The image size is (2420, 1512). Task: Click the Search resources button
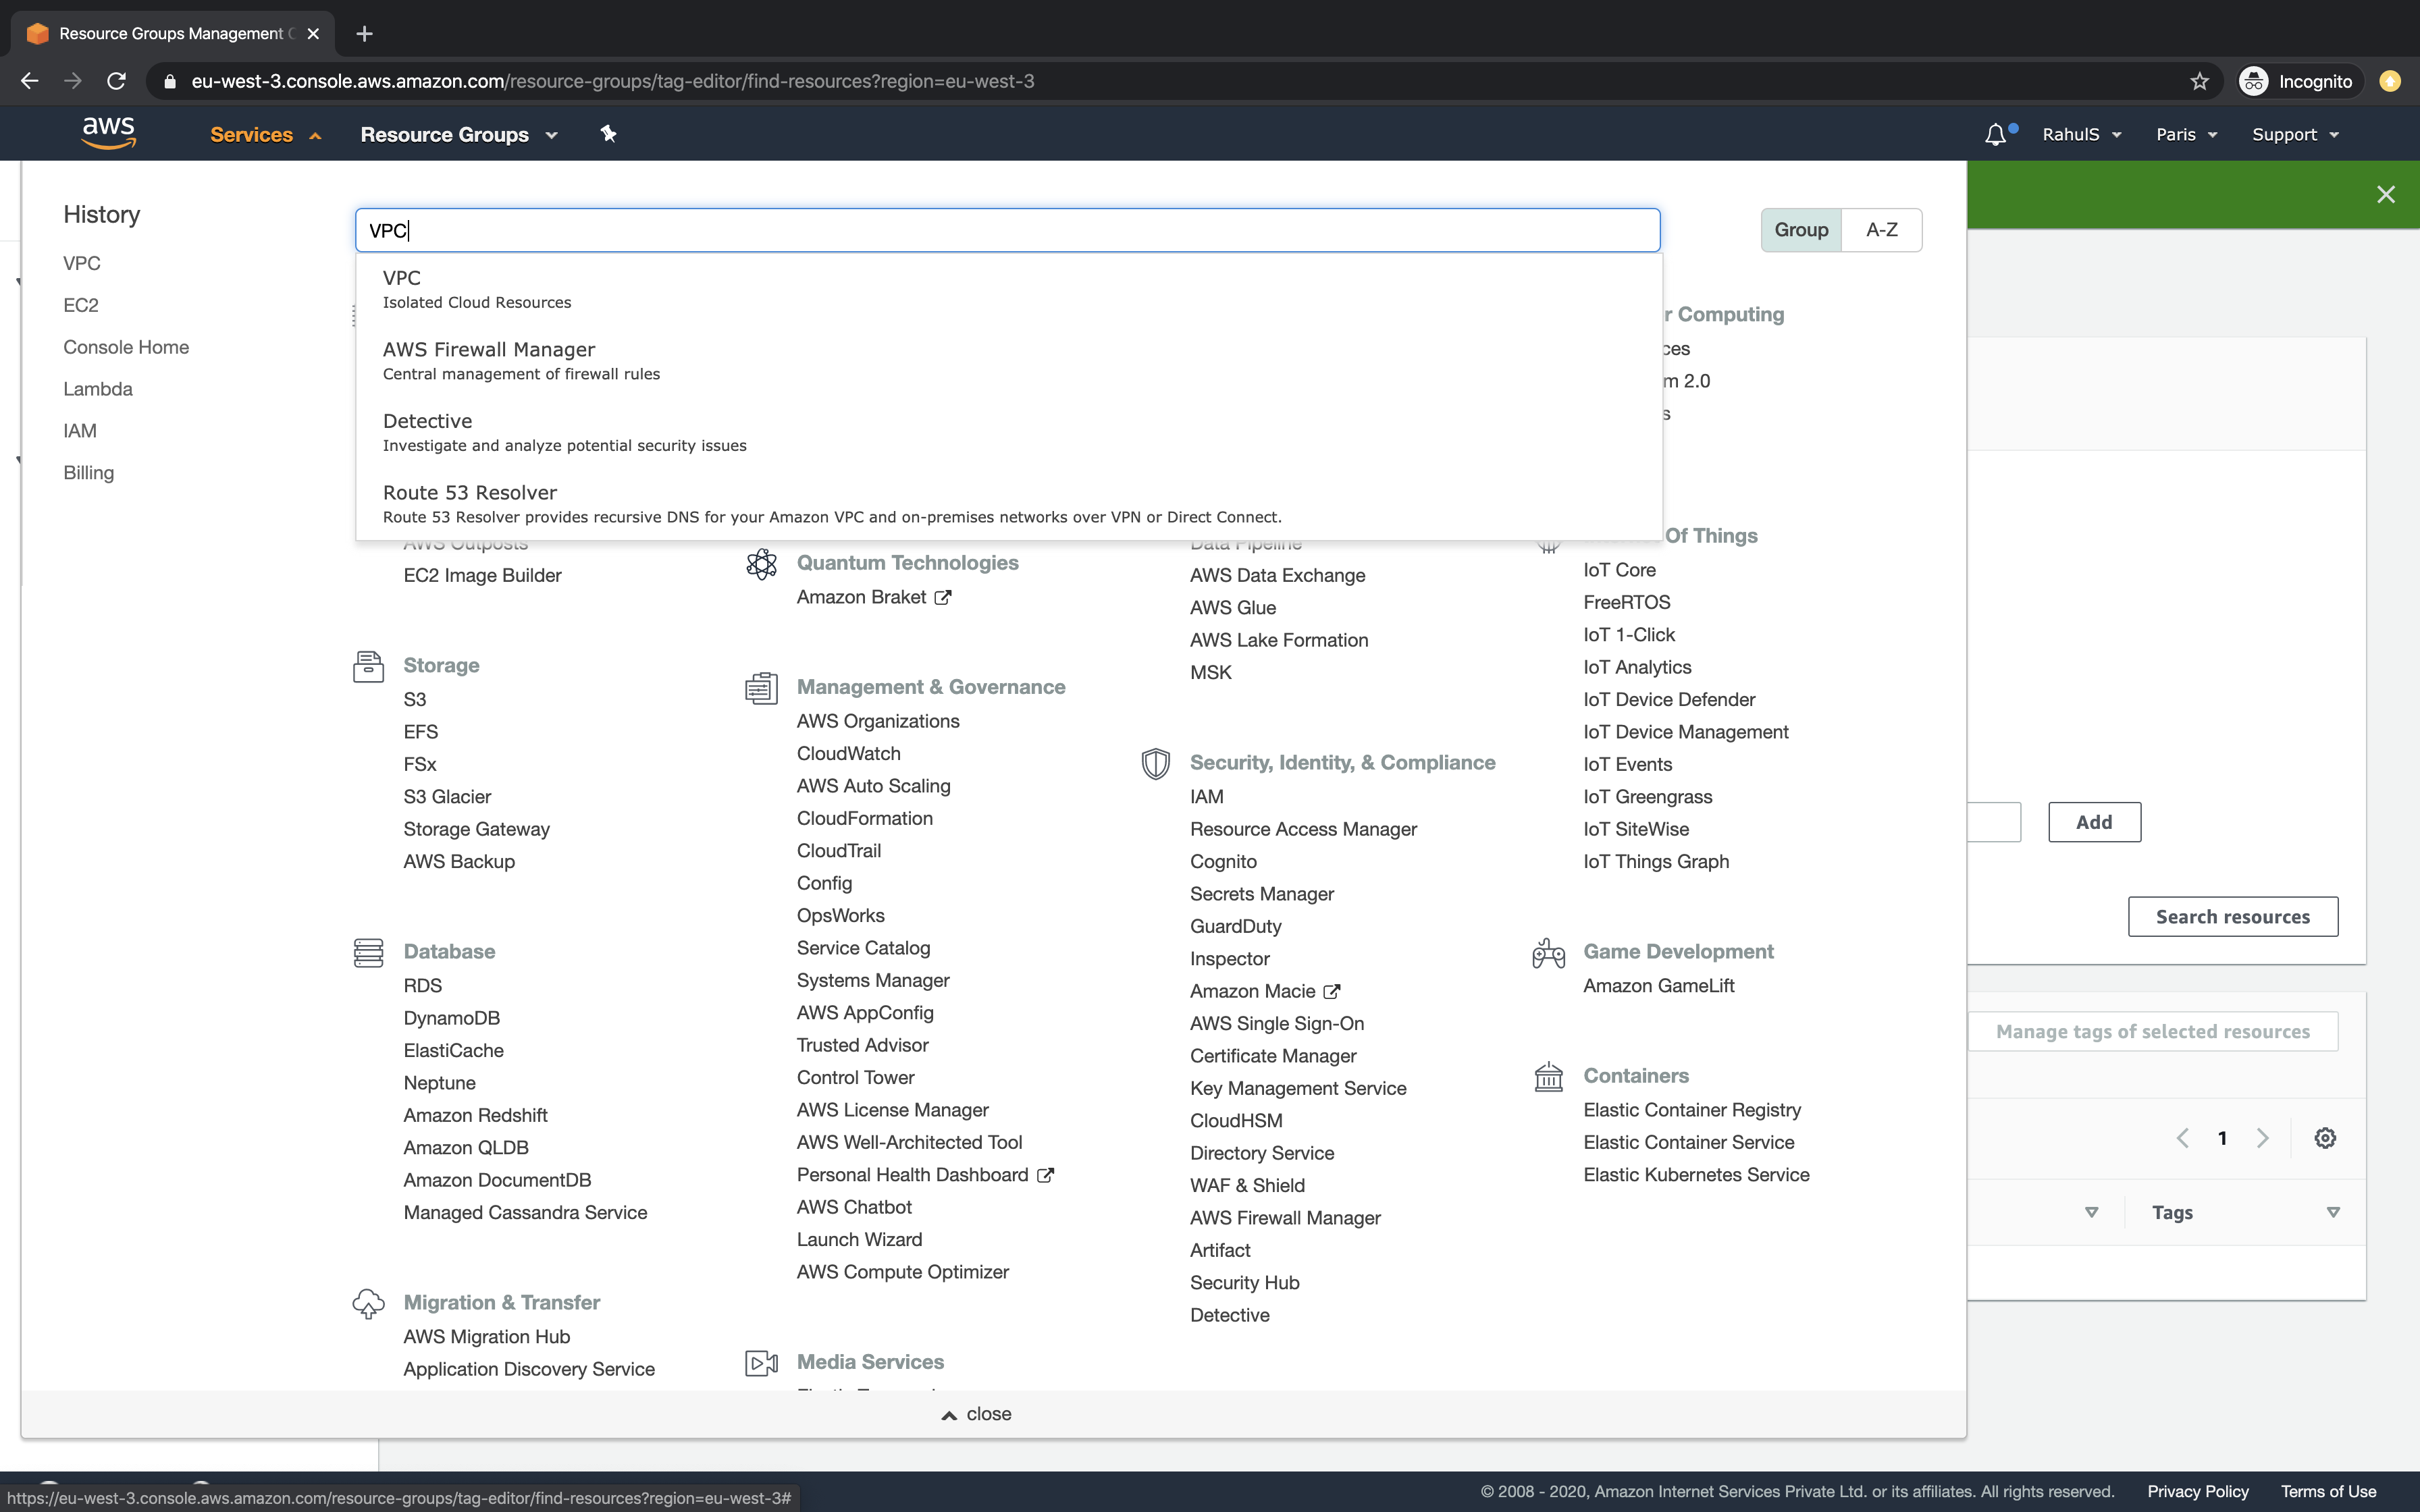[2232, 916]
